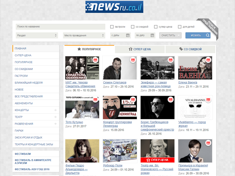
Task: Open the 'Место проведения' dropdown
Action: coord(84,36)
